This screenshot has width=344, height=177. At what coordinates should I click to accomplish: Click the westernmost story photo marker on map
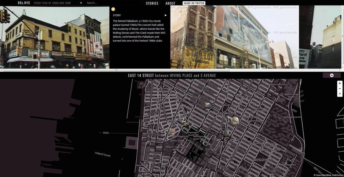tap(172, 131)
